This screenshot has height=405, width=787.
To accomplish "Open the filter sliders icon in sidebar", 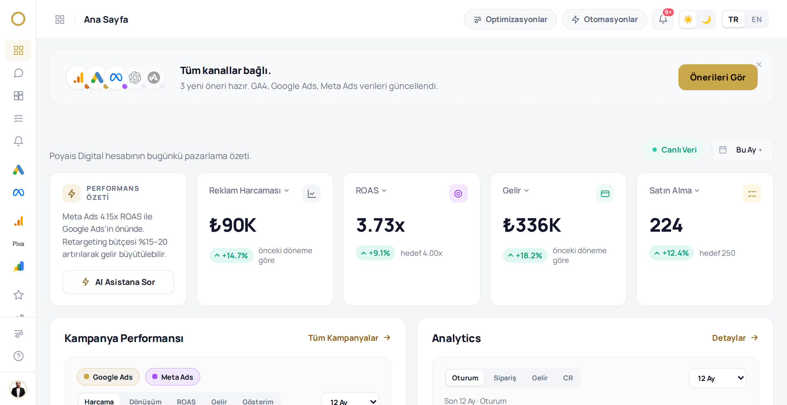I will pyautogui.click(x=19, y=334).
